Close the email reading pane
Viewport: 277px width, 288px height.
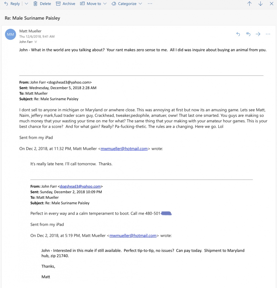pos(271,4)
